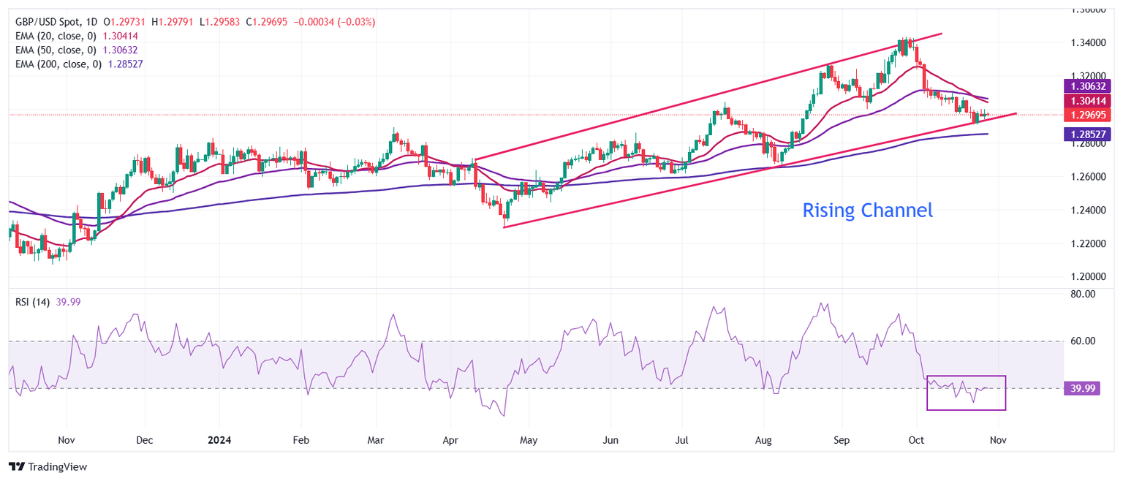1123x481 pixels.
Task: Select the Rising Channel text annotation
Action: point(868,211)
